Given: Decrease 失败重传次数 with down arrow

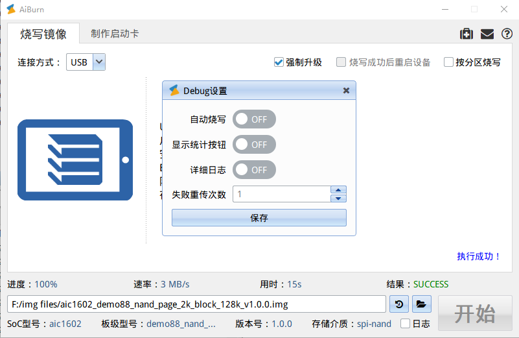Looking at the screenshot, I should click(338, 198).
